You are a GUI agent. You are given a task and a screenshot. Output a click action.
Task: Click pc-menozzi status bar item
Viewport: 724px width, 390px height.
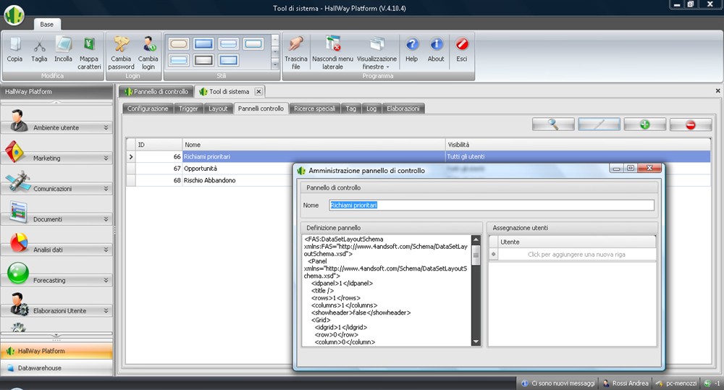pos(676,383)
